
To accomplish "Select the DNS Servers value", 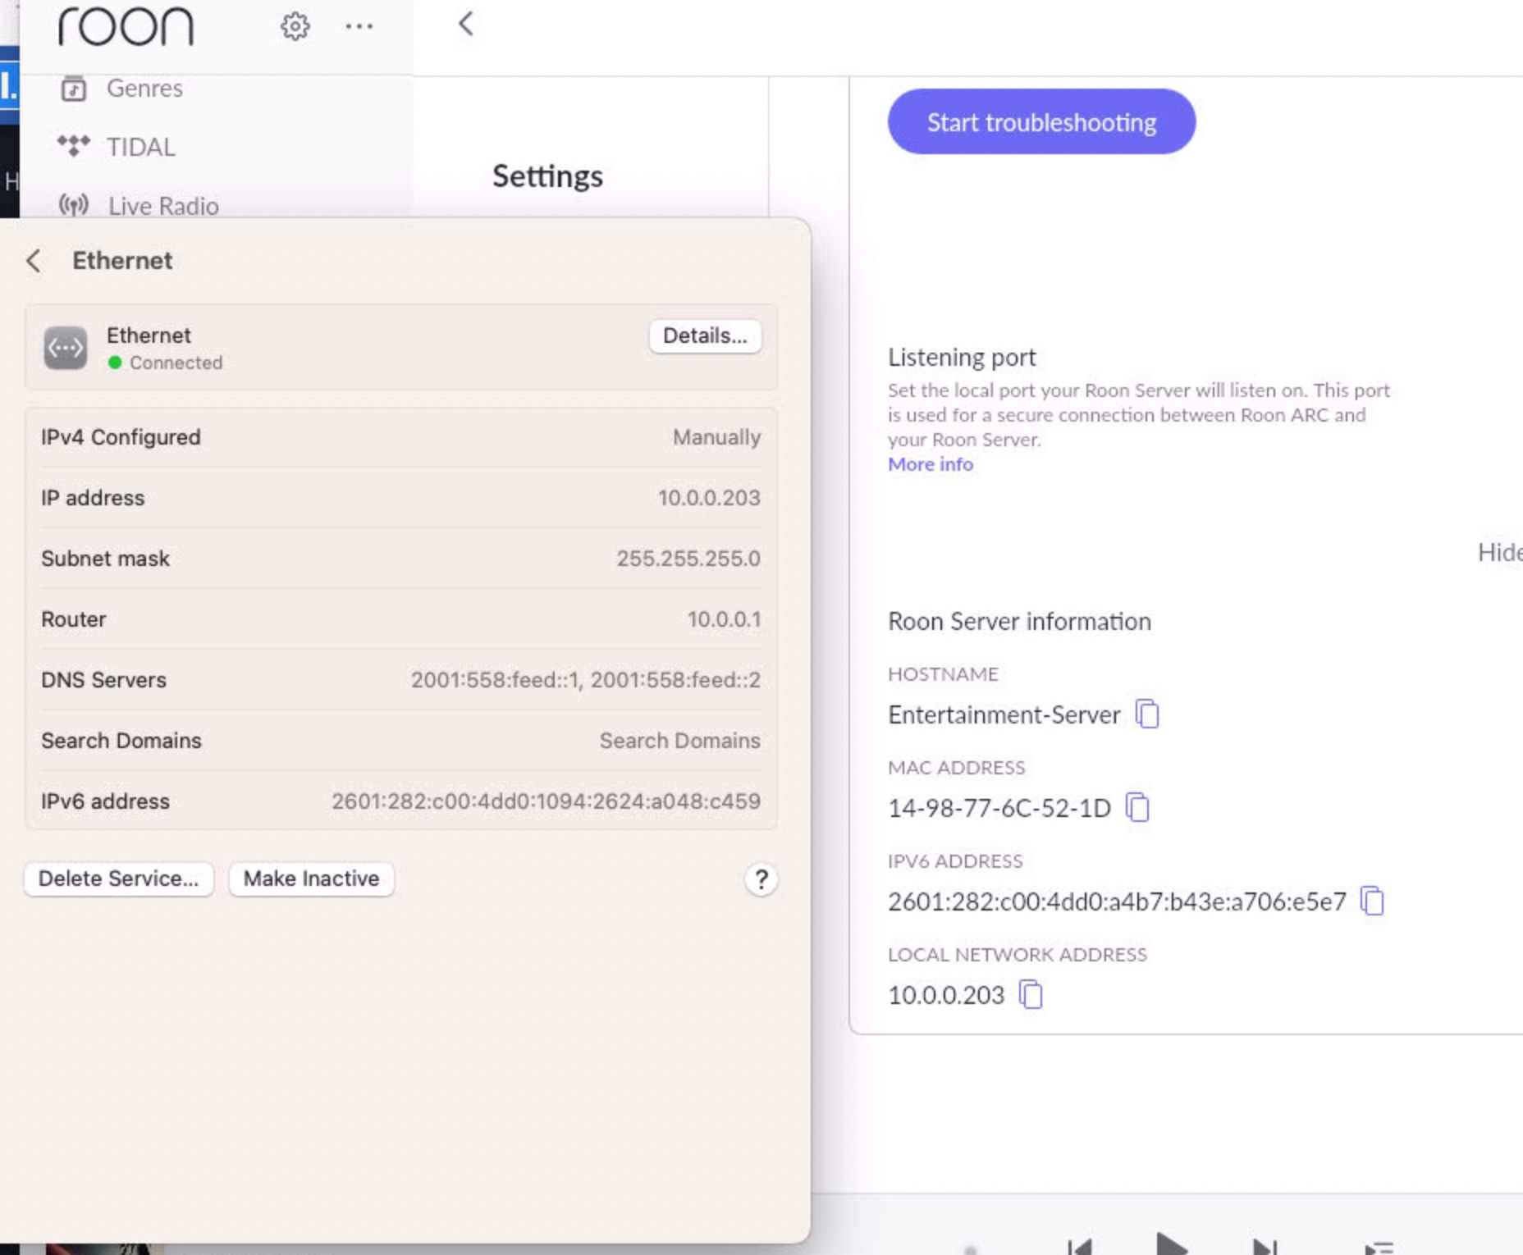I will (x=586, y=680).
